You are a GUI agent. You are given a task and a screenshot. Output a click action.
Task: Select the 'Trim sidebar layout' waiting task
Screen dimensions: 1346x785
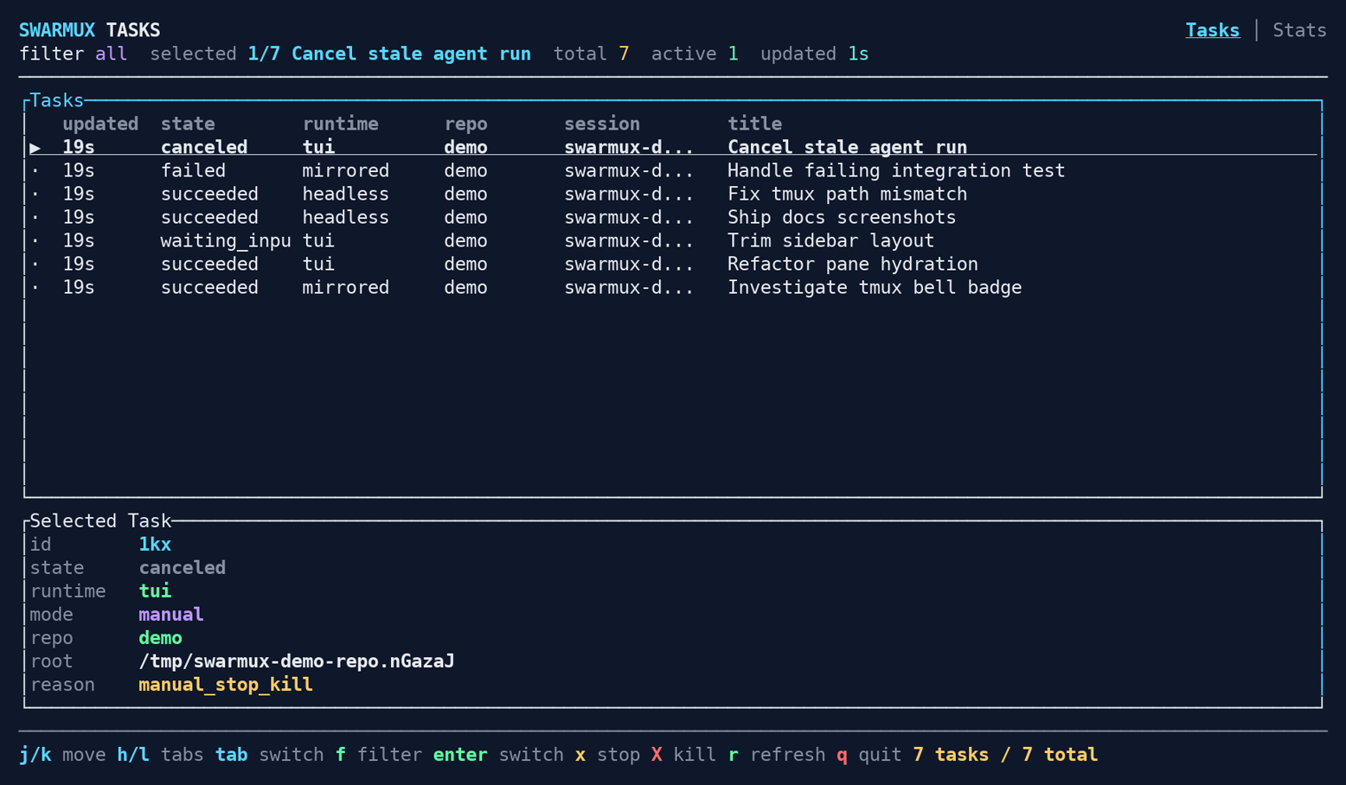point(829,240)
